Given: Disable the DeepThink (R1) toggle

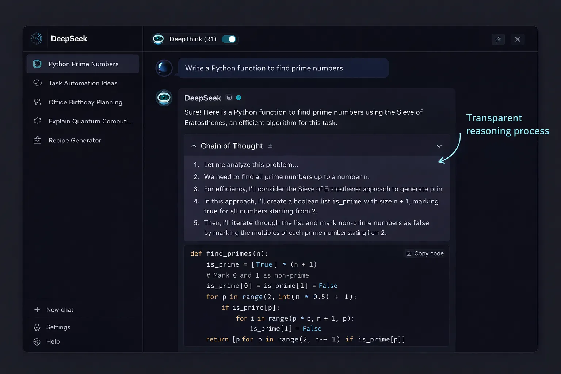Looking at the screenshot, I should (x=228, y=39).
